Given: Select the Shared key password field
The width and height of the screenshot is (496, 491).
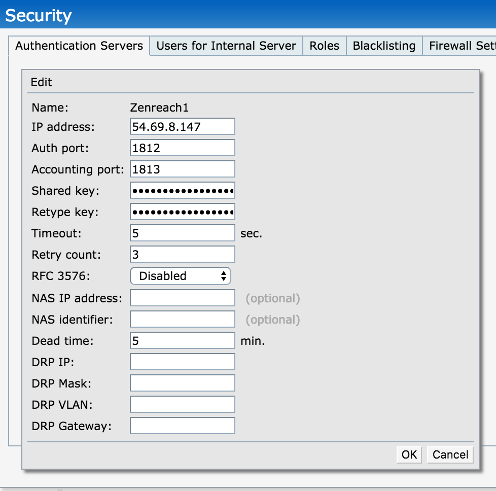Looking at the screenshot, I should (x=182, y=191).
